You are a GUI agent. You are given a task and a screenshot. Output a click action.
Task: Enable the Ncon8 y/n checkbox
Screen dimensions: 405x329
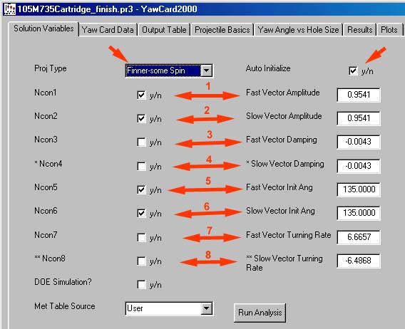click(142, 261)
